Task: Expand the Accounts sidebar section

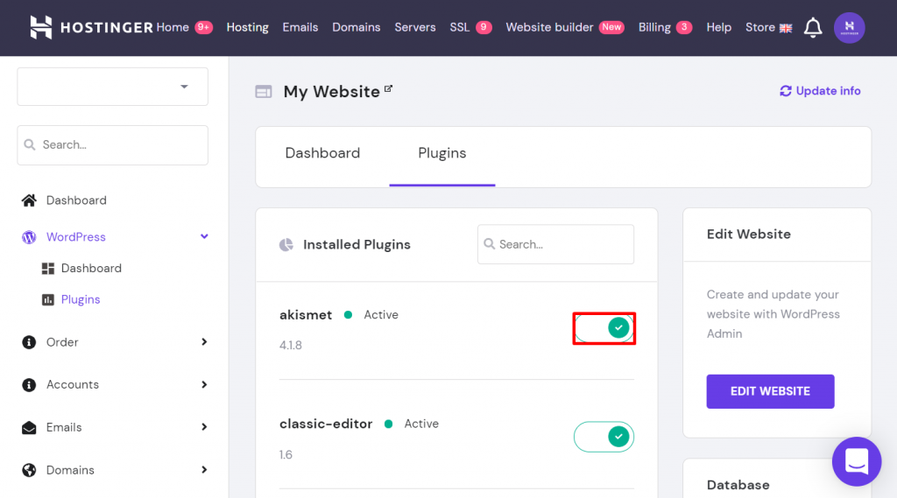Action: click(204, 384)
